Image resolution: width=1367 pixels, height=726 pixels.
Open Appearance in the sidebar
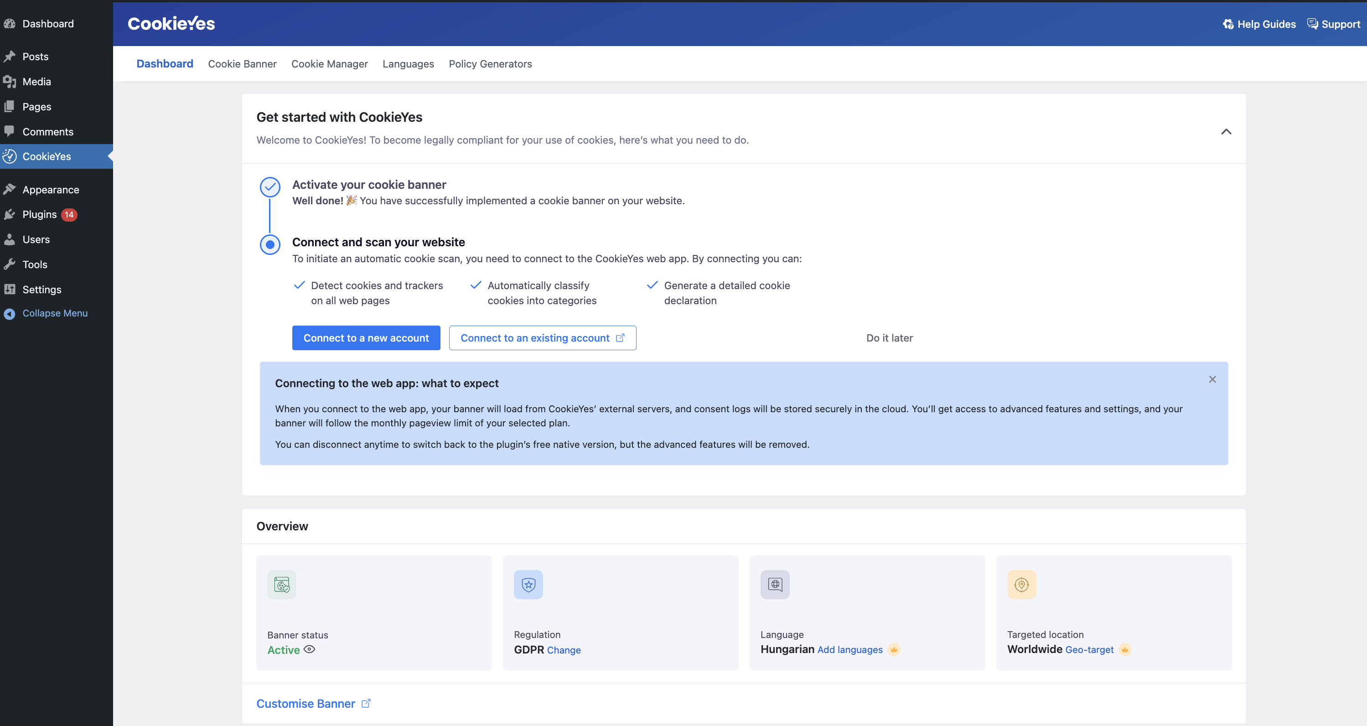[56, 189]
